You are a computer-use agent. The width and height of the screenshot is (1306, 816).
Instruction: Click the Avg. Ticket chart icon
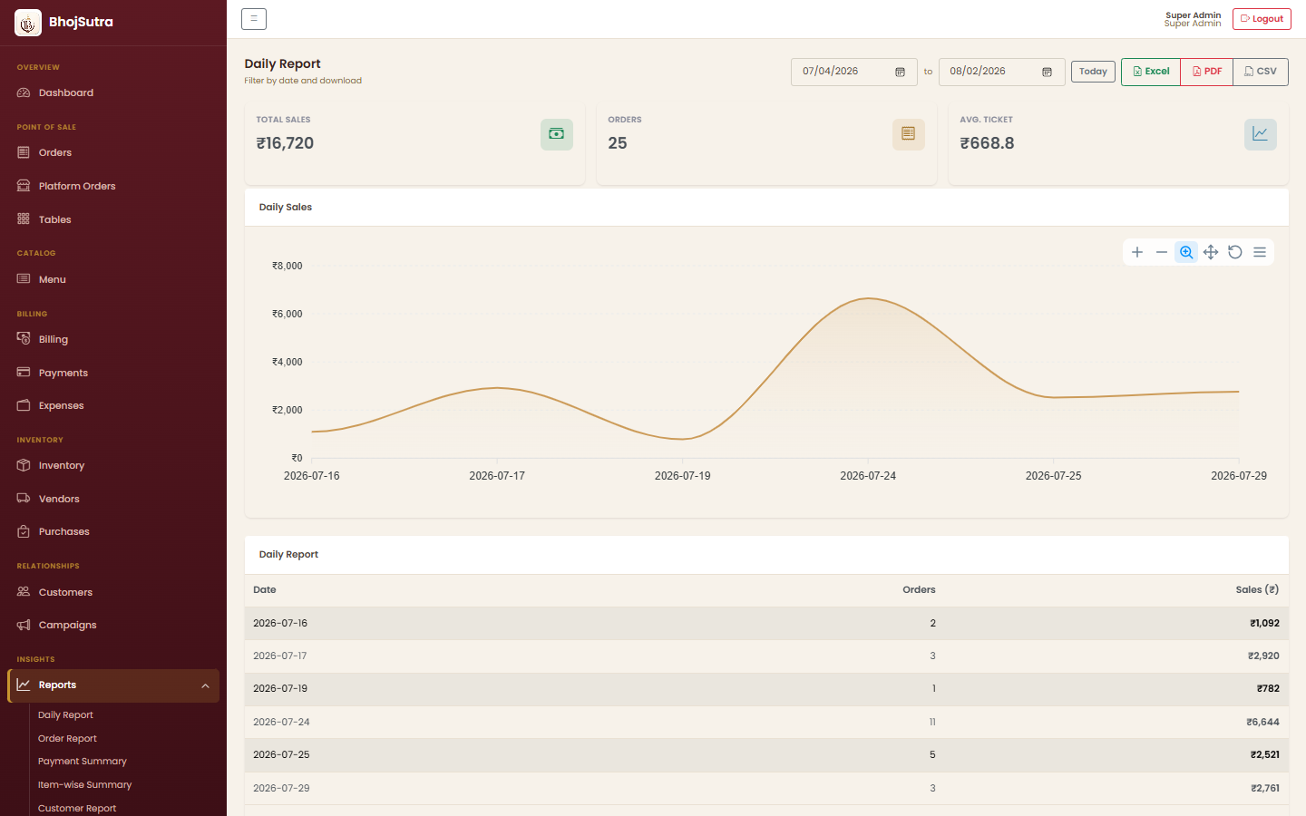(1261, 134)
